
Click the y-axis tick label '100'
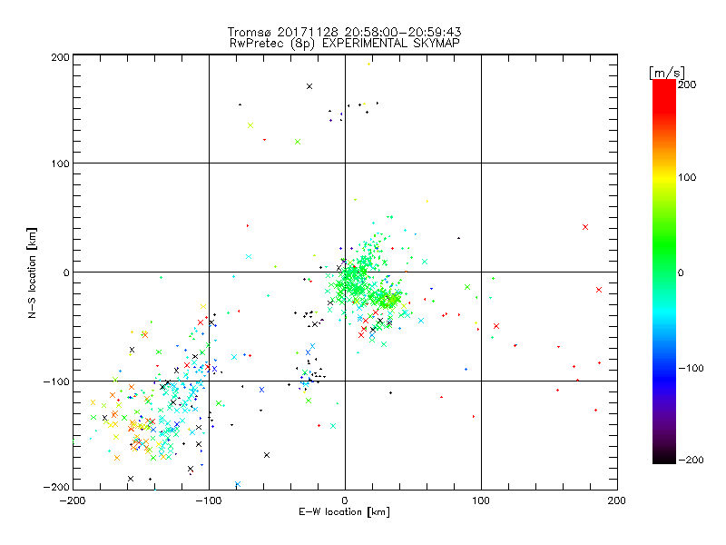[x=60, y=163]
